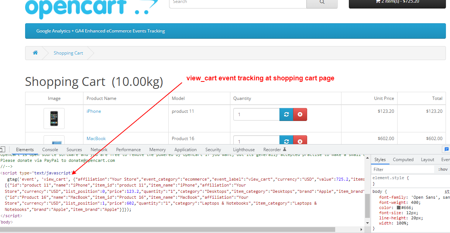Select the script type="text/javascript" tag line

pos(36,173)
